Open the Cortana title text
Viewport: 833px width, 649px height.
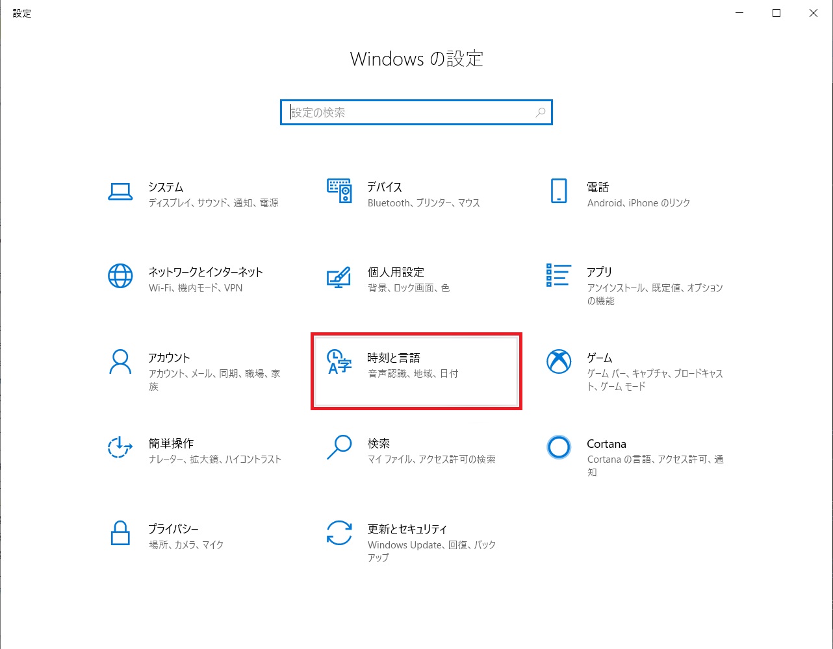(606, 444)
